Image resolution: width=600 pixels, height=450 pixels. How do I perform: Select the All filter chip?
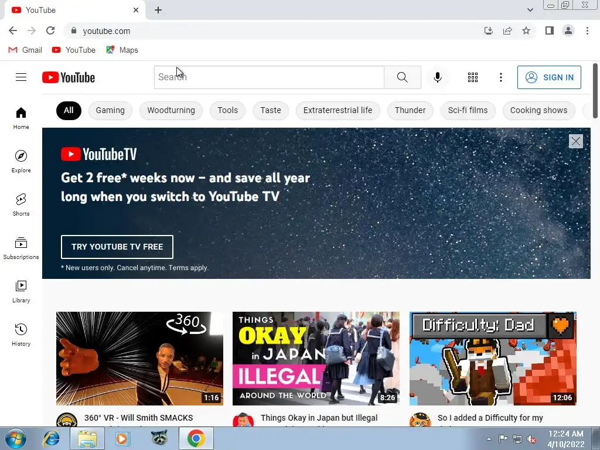69,111
